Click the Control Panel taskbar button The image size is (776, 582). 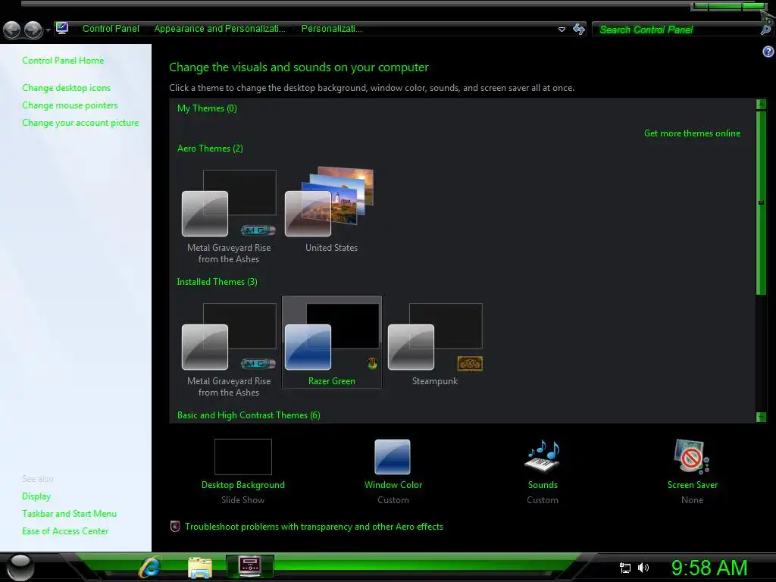pos(250,567)
